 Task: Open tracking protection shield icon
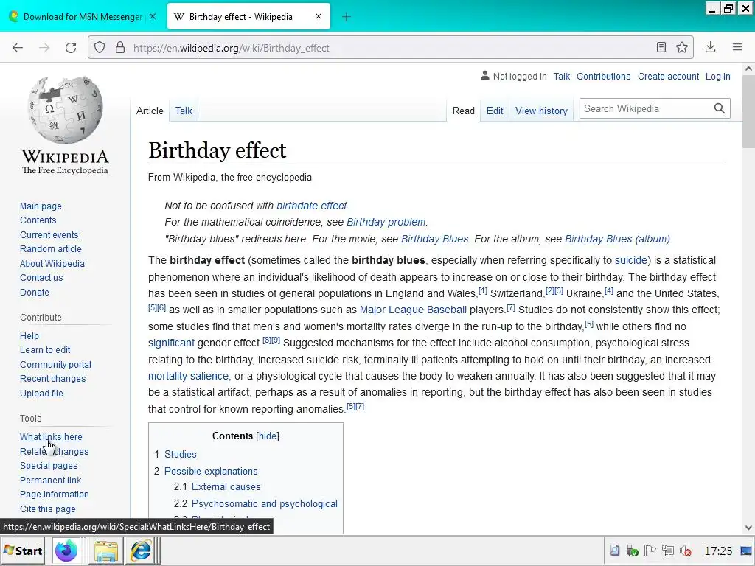coord(100,48)
